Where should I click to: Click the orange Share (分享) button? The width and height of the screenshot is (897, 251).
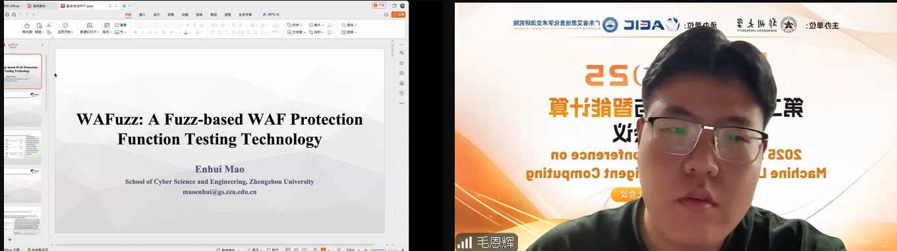point(399,14)
